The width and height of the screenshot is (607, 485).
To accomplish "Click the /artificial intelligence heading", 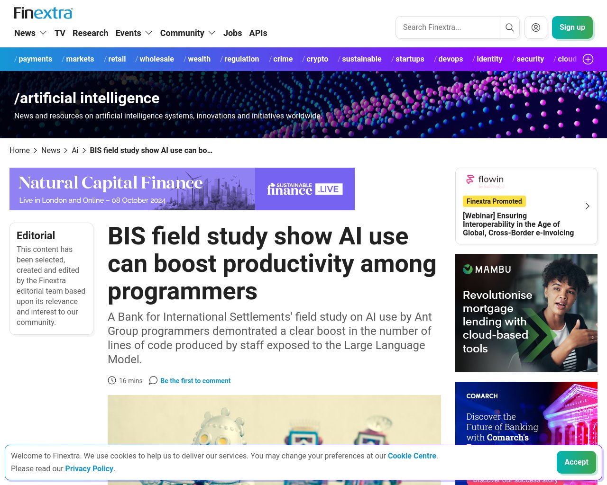I will tap(87, 98).
